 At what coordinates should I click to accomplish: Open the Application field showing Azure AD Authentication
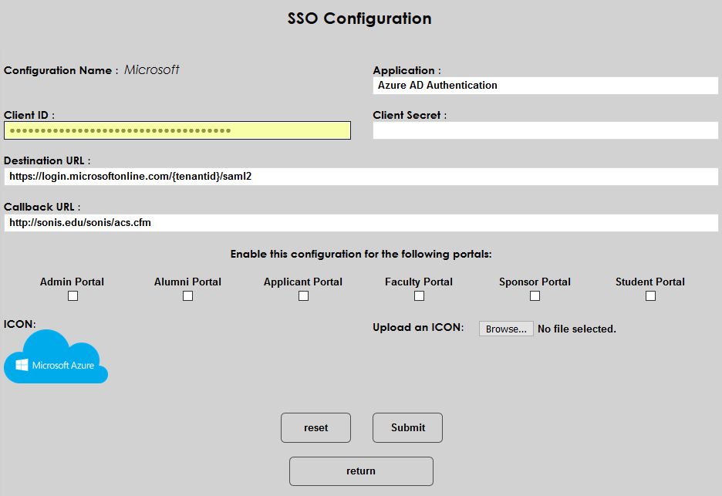click(545, 86)
